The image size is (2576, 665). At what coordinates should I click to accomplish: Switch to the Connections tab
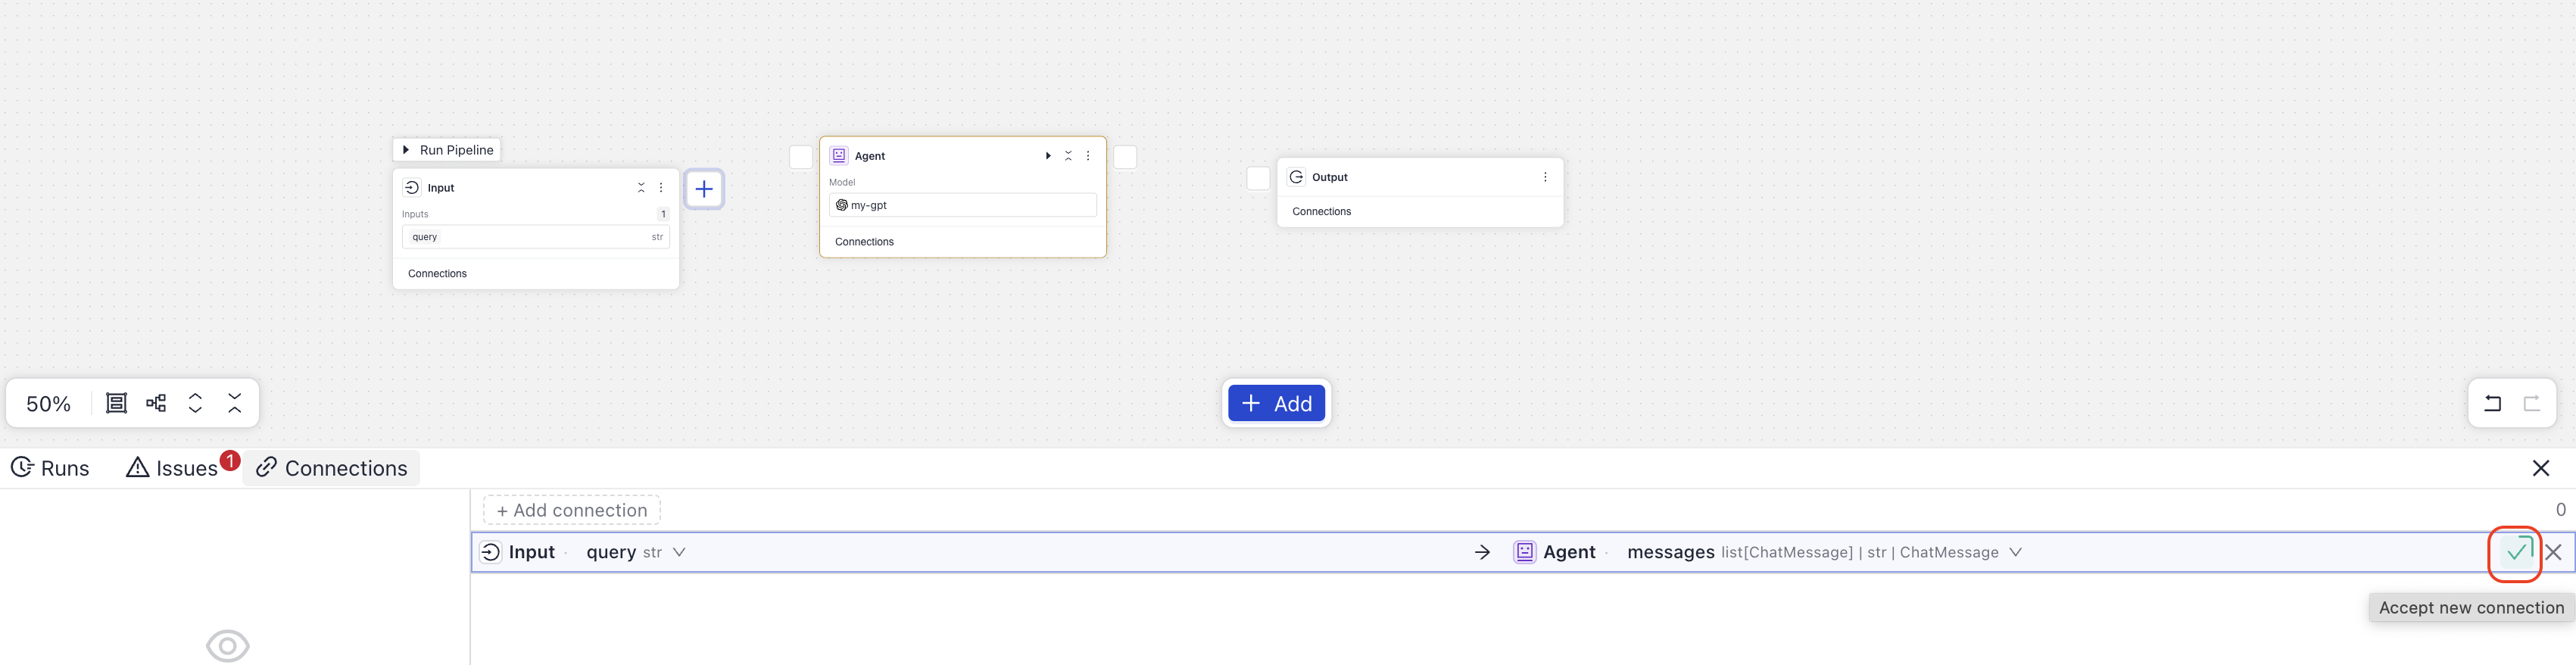click(332, 468)
